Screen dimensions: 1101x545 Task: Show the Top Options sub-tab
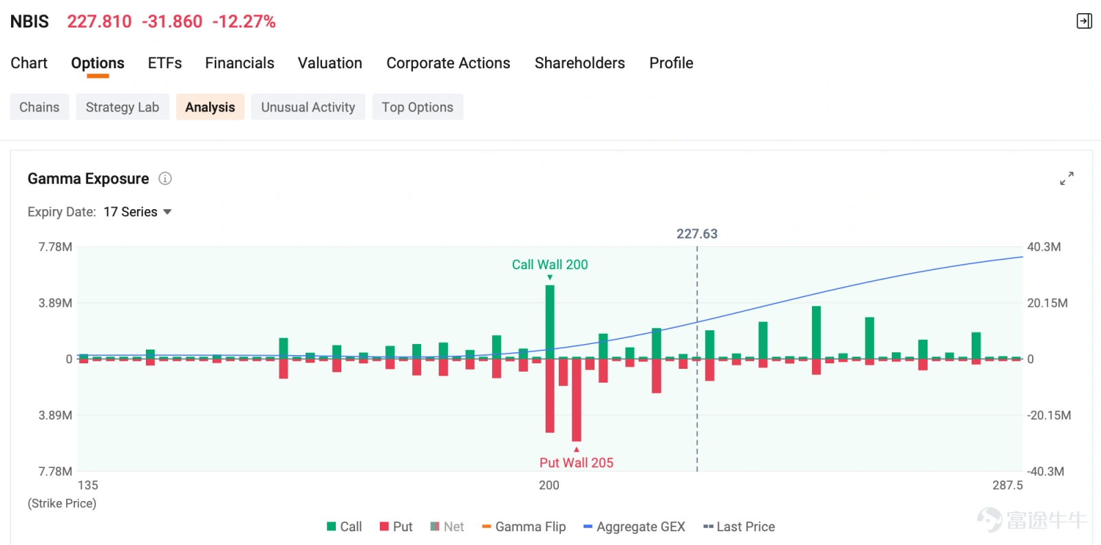pos(418,107)
